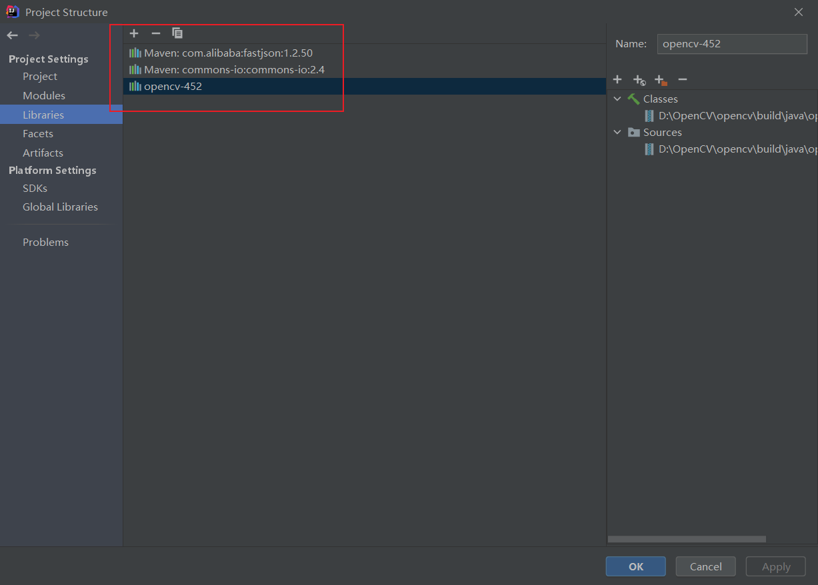Open Artifacts settings page
Image resolution: width=818 pixels, height=585 pixels.
[x=43, y=153]
